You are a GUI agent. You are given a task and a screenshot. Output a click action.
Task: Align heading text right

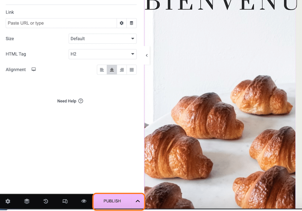click(122, 70)
